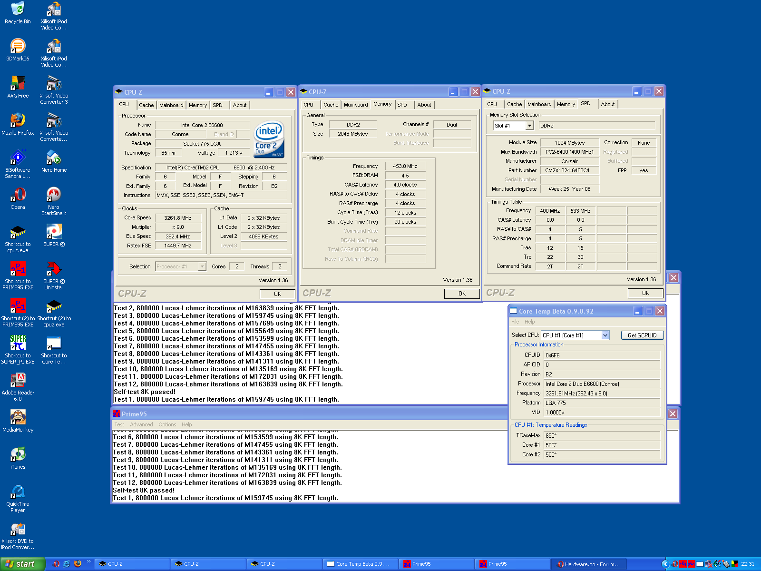Select the Shortcut to cpuz.exe icon
This screenshot has width=761, height=571.
(18, 239)
